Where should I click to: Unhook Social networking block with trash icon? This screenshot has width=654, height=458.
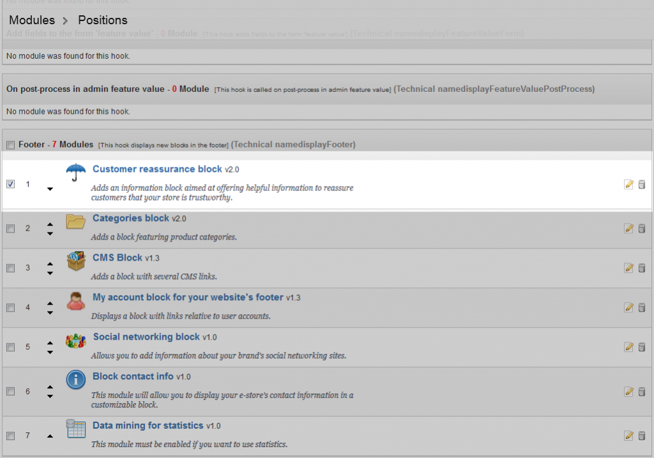coord(642,347)
